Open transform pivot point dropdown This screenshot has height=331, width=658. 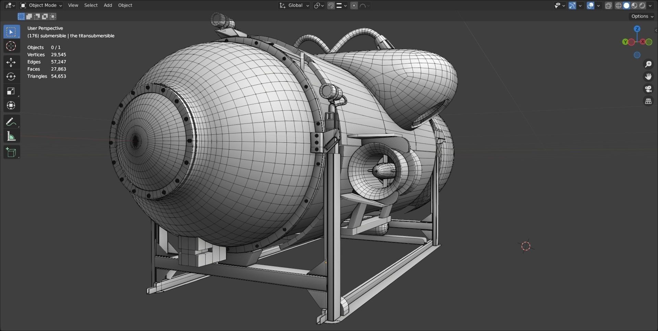pos(319,5)
